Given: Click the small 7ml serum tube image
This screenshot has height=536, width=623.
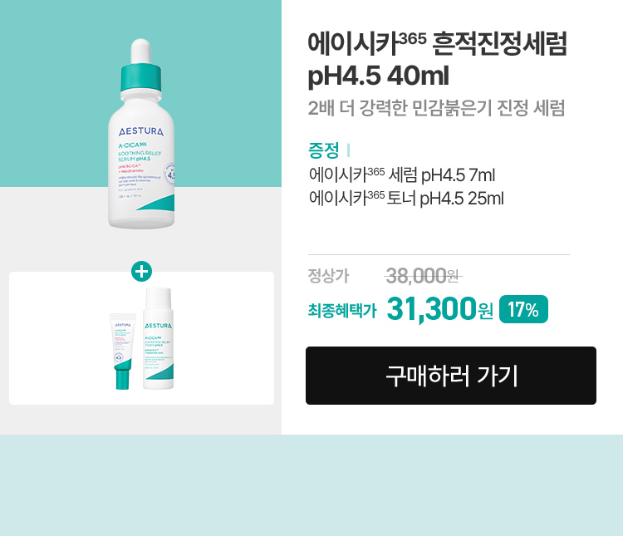Looking at the screenshot, I should (x=123, y=352).
